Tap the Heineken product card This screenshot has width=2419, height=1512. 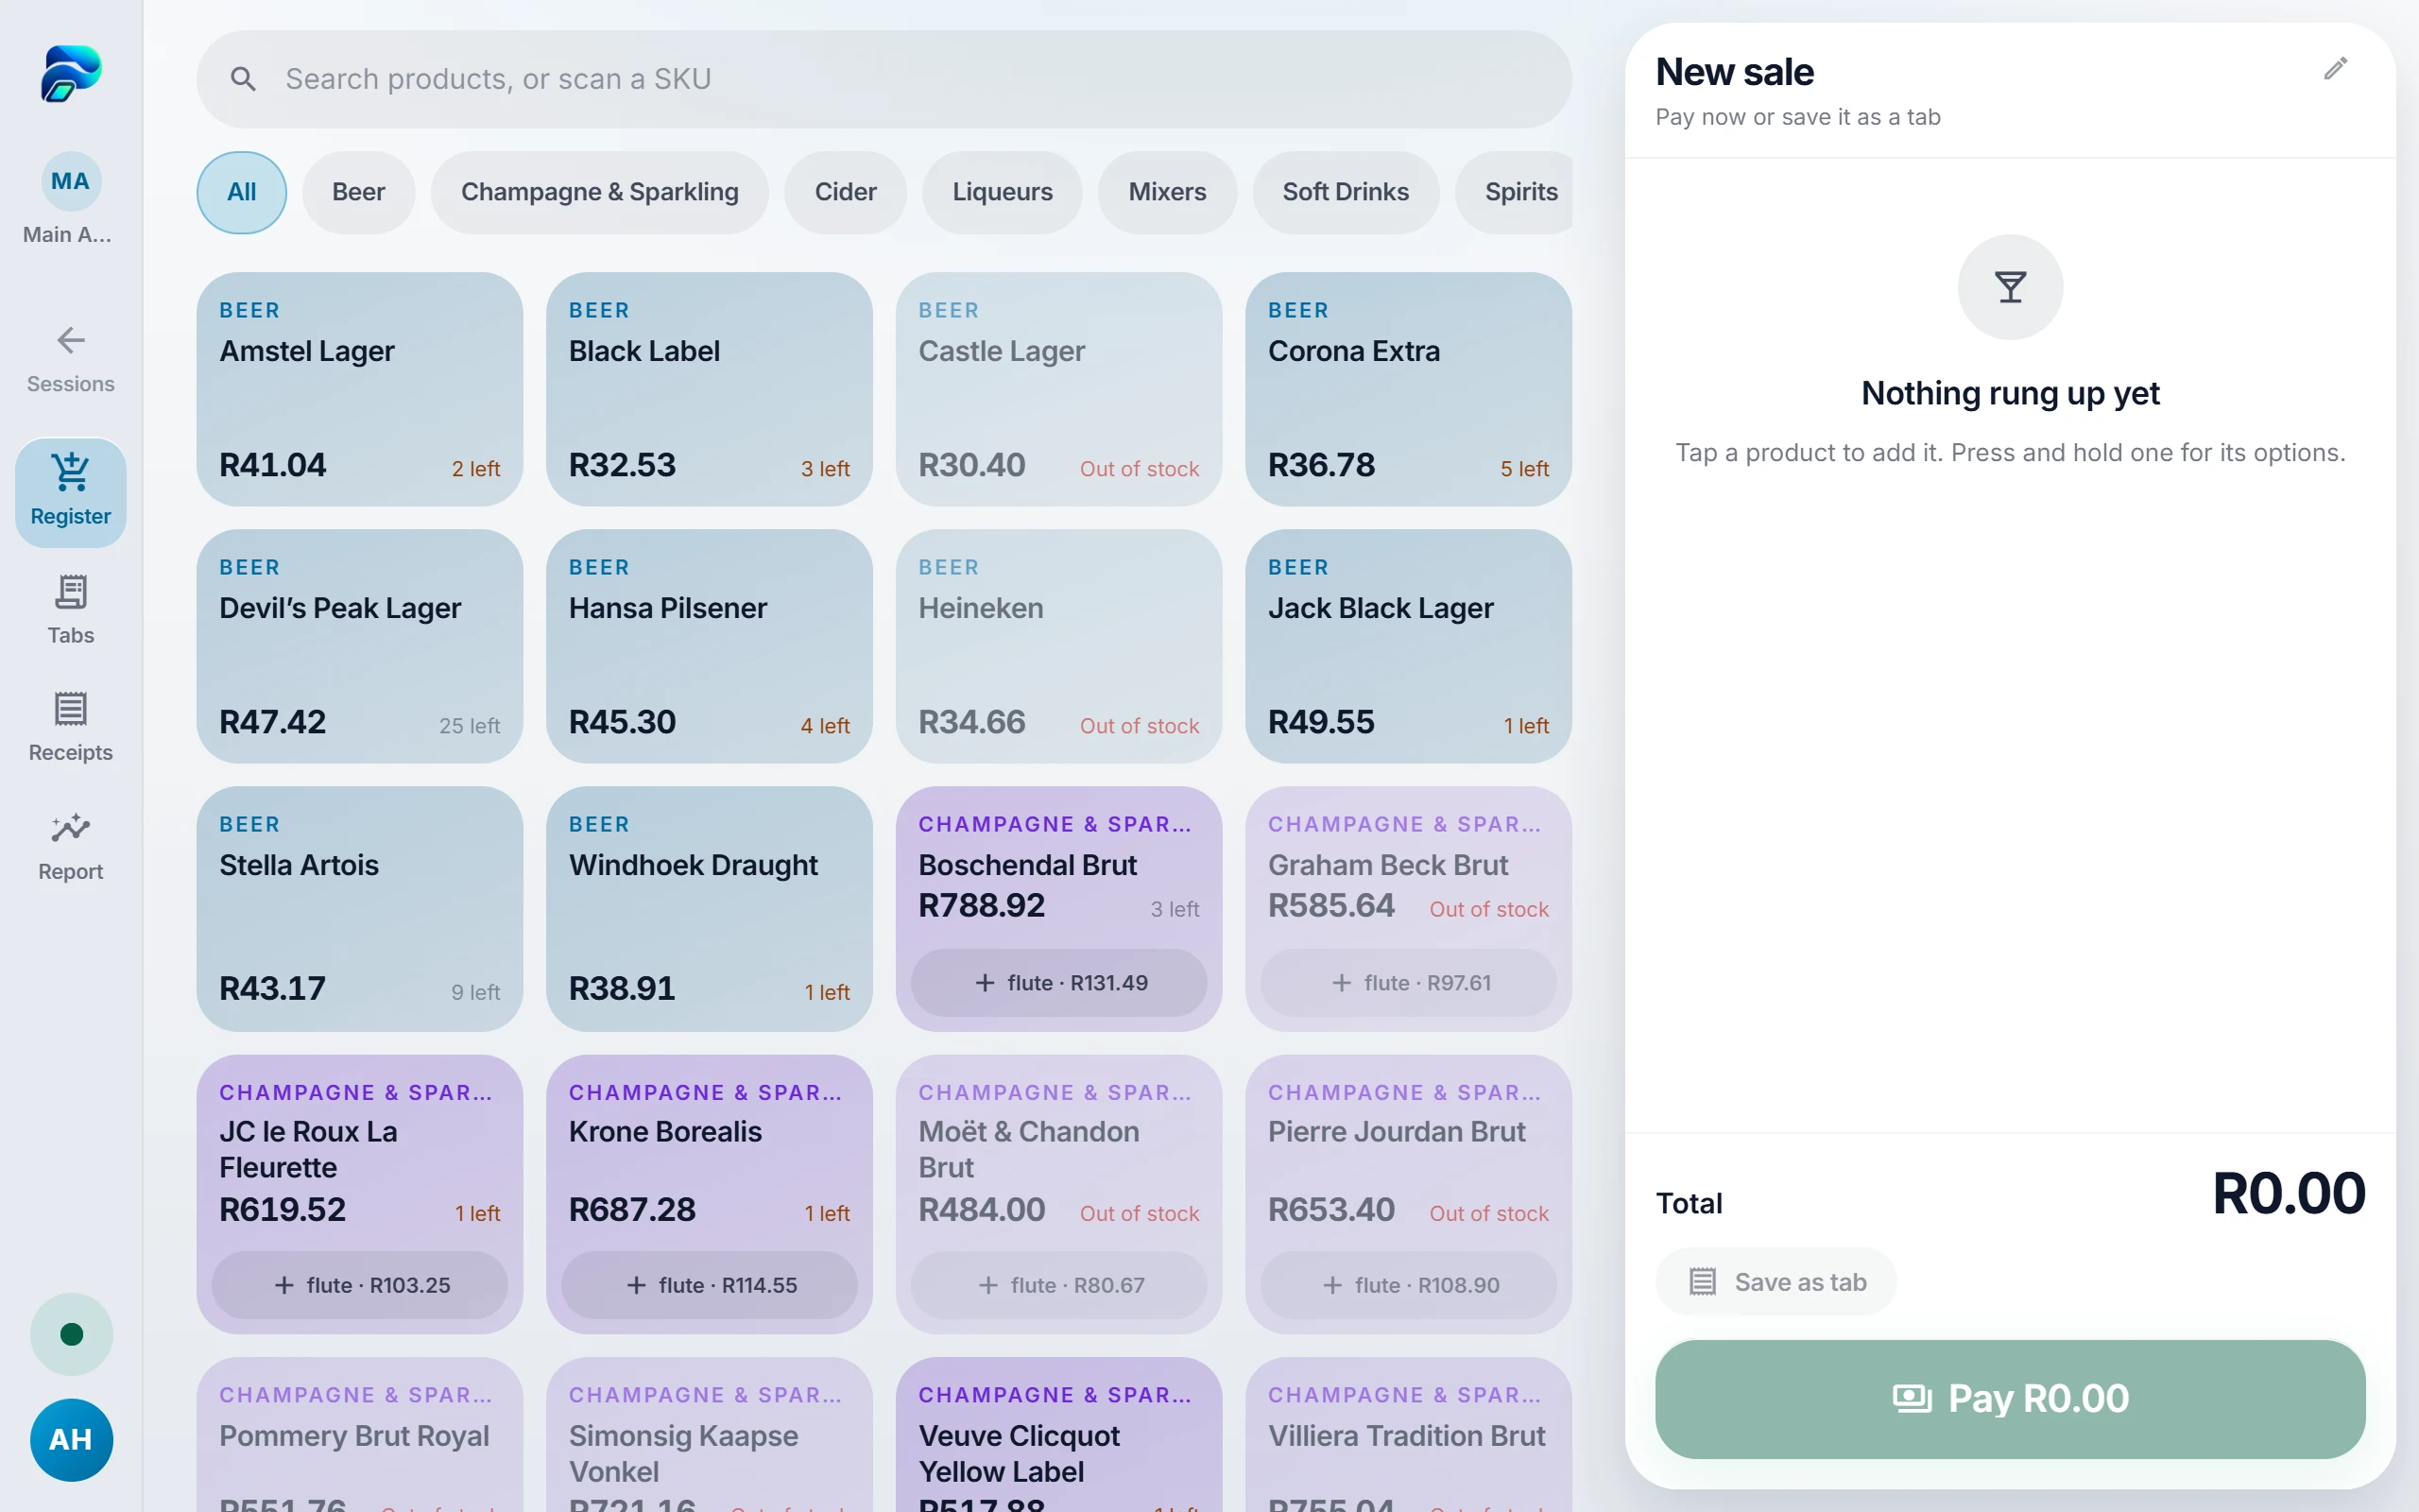click(1058, 646)
